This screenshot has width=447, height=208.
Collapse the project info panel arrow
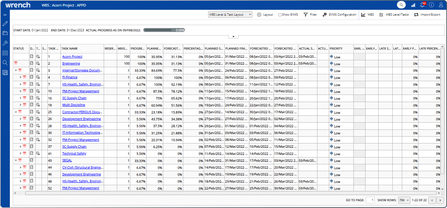coord(233,37)
